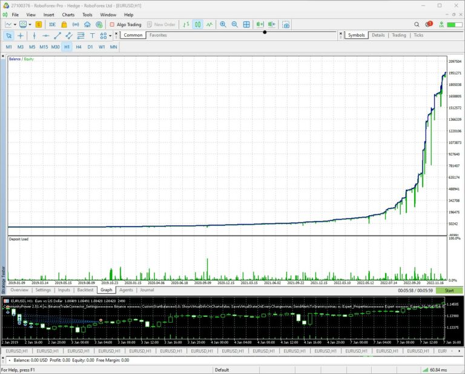
Task: Select the M15 timeframe button
Action: 44,47
